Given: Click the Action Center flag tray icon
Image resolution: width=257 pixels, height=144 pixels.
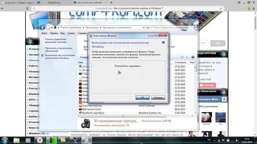Looking at the screenshot, I should (x=223, y=140).
